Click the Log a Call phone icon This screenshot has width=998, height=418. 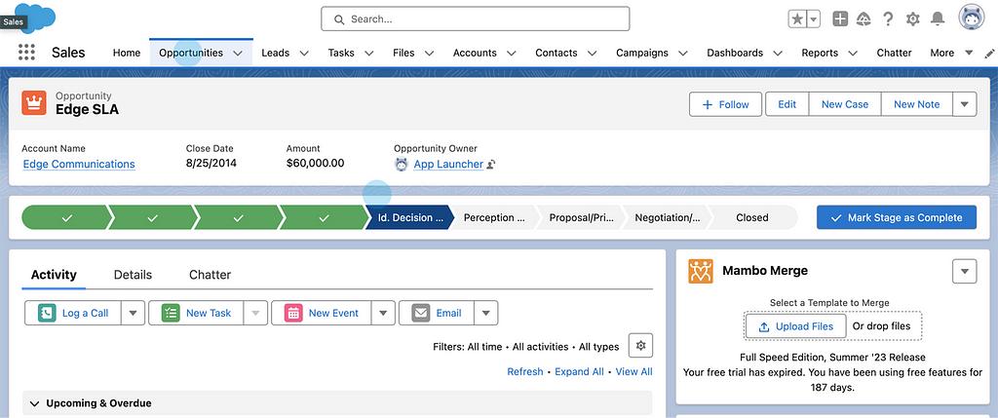click(x=47, y=313)
